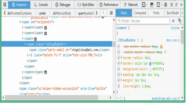
Task: Switch to the Inspector tab
Action: coord(19,5)
